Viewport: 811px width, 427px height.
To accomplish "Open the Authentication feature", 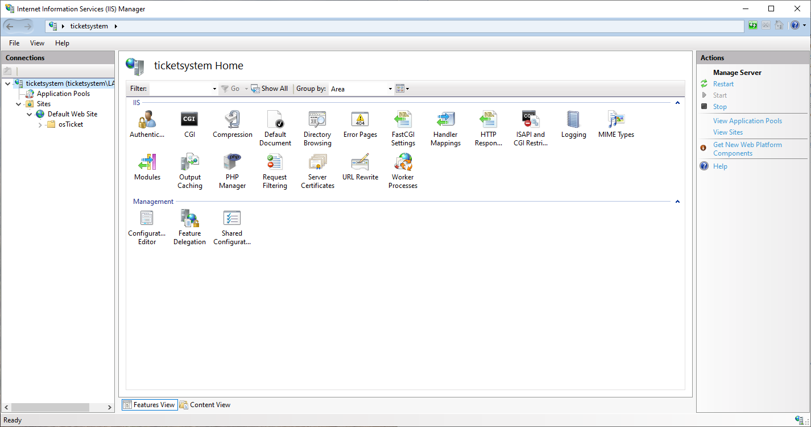I will point(147,125).
